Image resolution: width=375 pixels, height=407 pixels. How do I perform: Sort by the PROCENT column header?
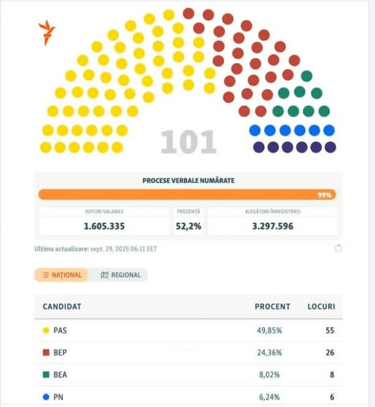[272, 306]
